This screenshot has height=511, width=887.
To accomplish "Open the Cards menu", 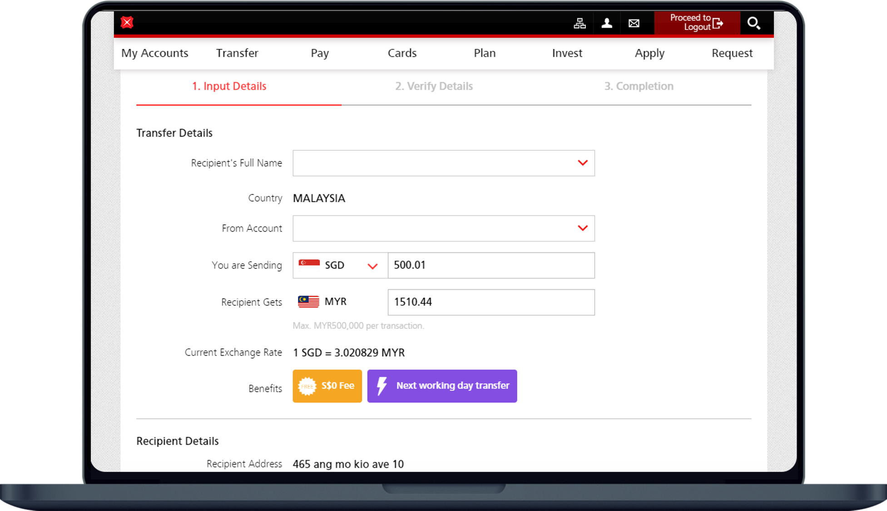I will tap(402, 53).
